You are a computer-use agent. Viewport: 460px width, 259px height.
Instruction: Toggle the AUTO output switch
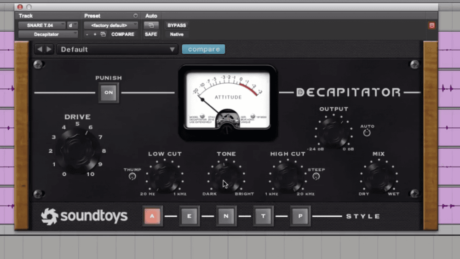pos(367,133)
